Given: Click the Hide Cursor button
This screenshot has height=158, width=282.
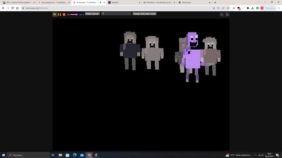Looking at the screenshot, I should click(x=92, y=14).
